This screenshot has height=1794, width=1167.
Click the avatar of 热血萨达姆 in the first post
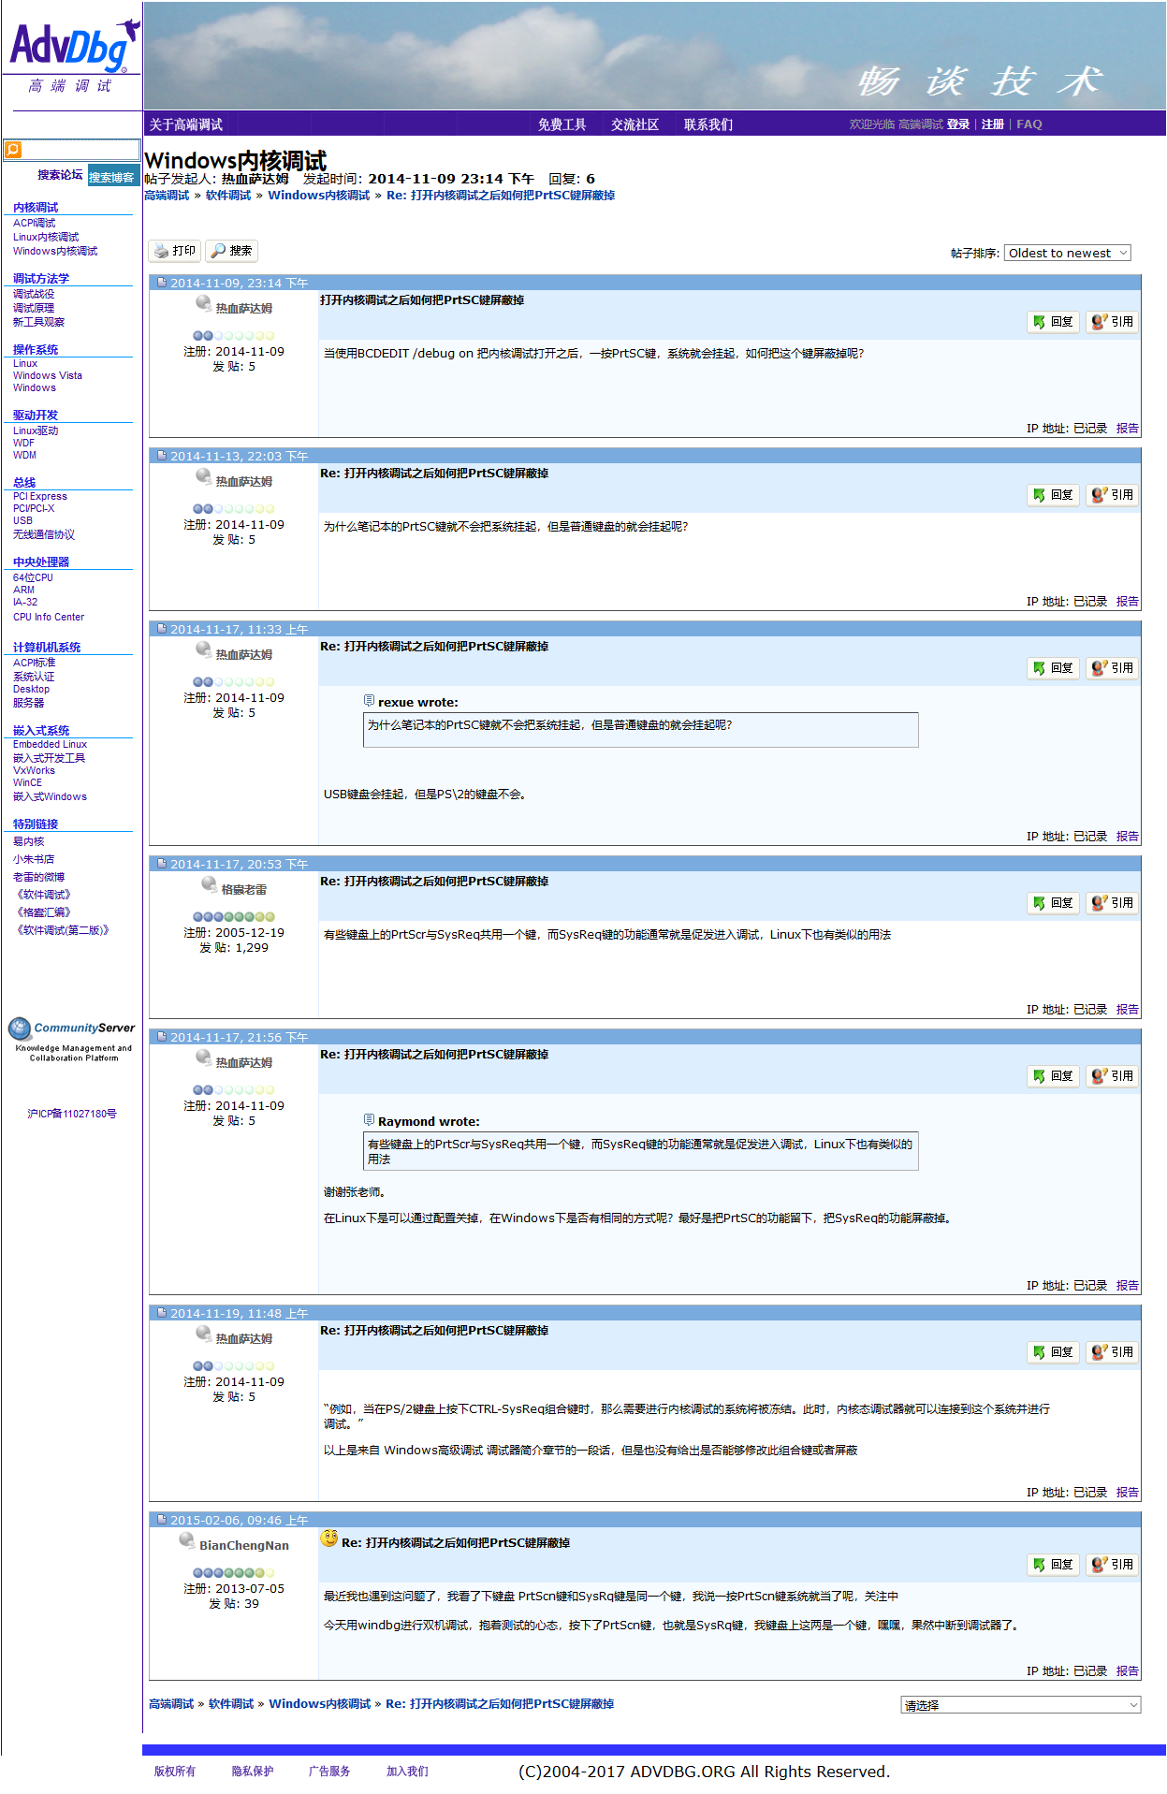coord(203,303)
